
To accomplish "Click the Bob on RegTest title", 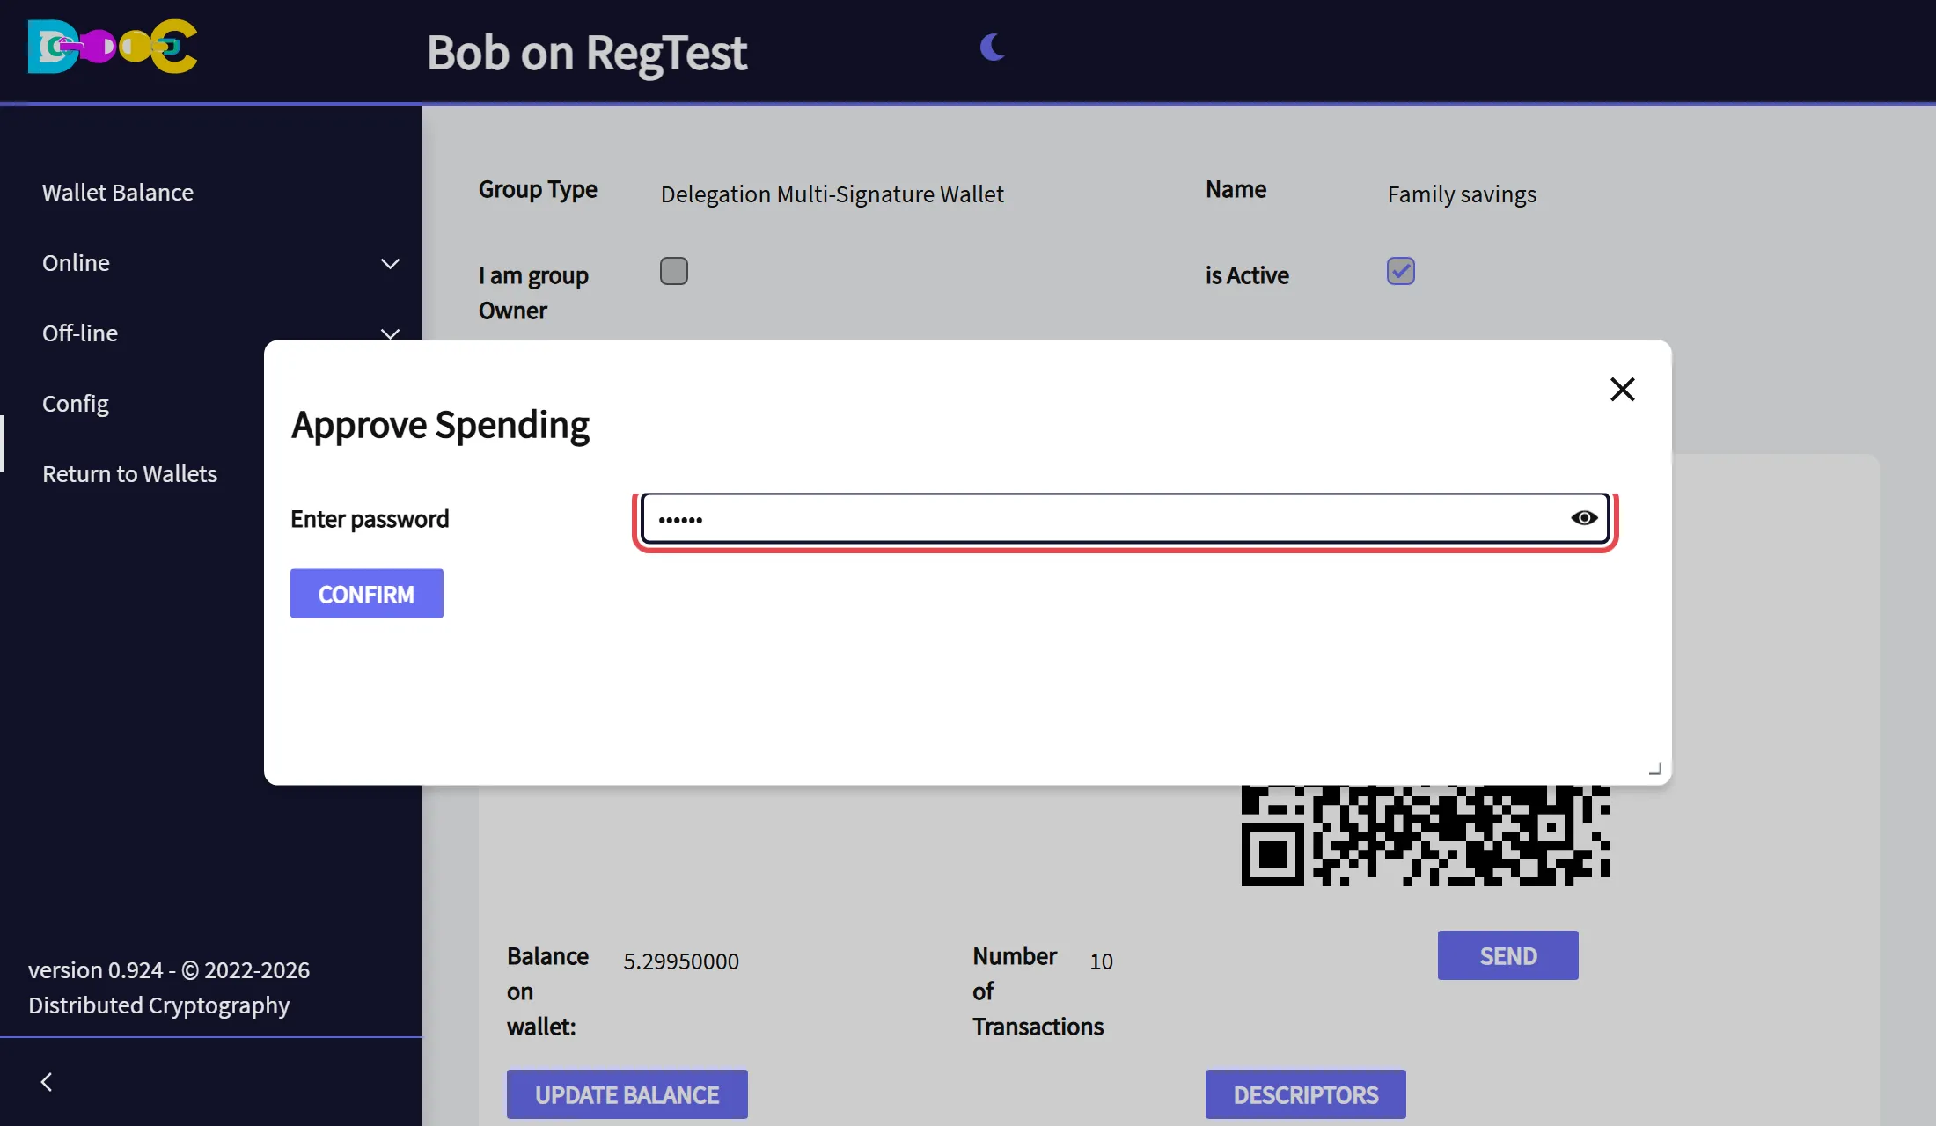I will [x=587, y=53].
